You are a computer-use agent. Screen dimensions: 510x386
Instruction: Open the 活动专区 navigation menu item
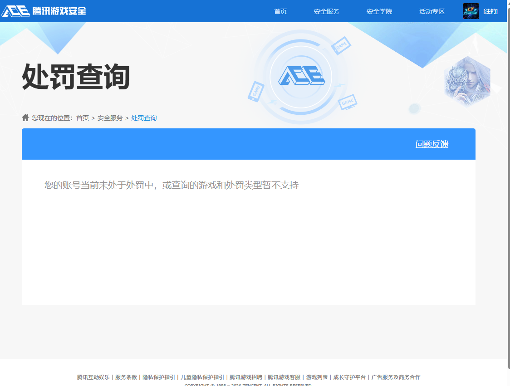(431, 11)
